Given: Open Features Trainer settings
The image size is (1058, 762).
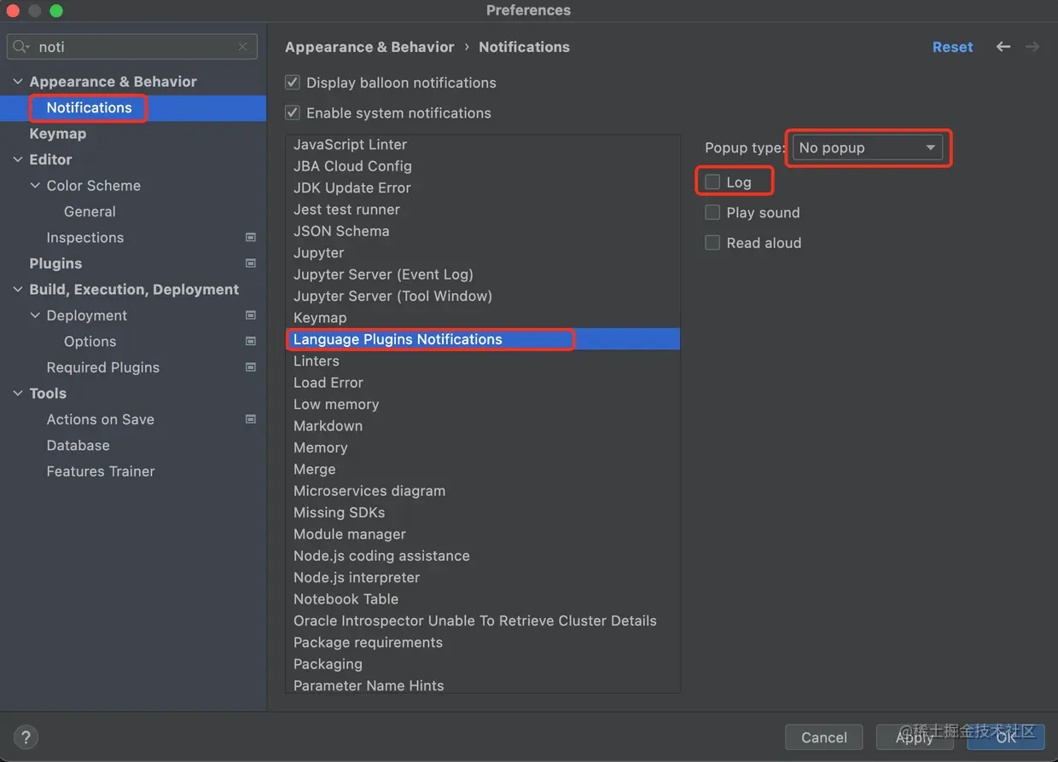Looking at the screenshot, I should (101, 471).
